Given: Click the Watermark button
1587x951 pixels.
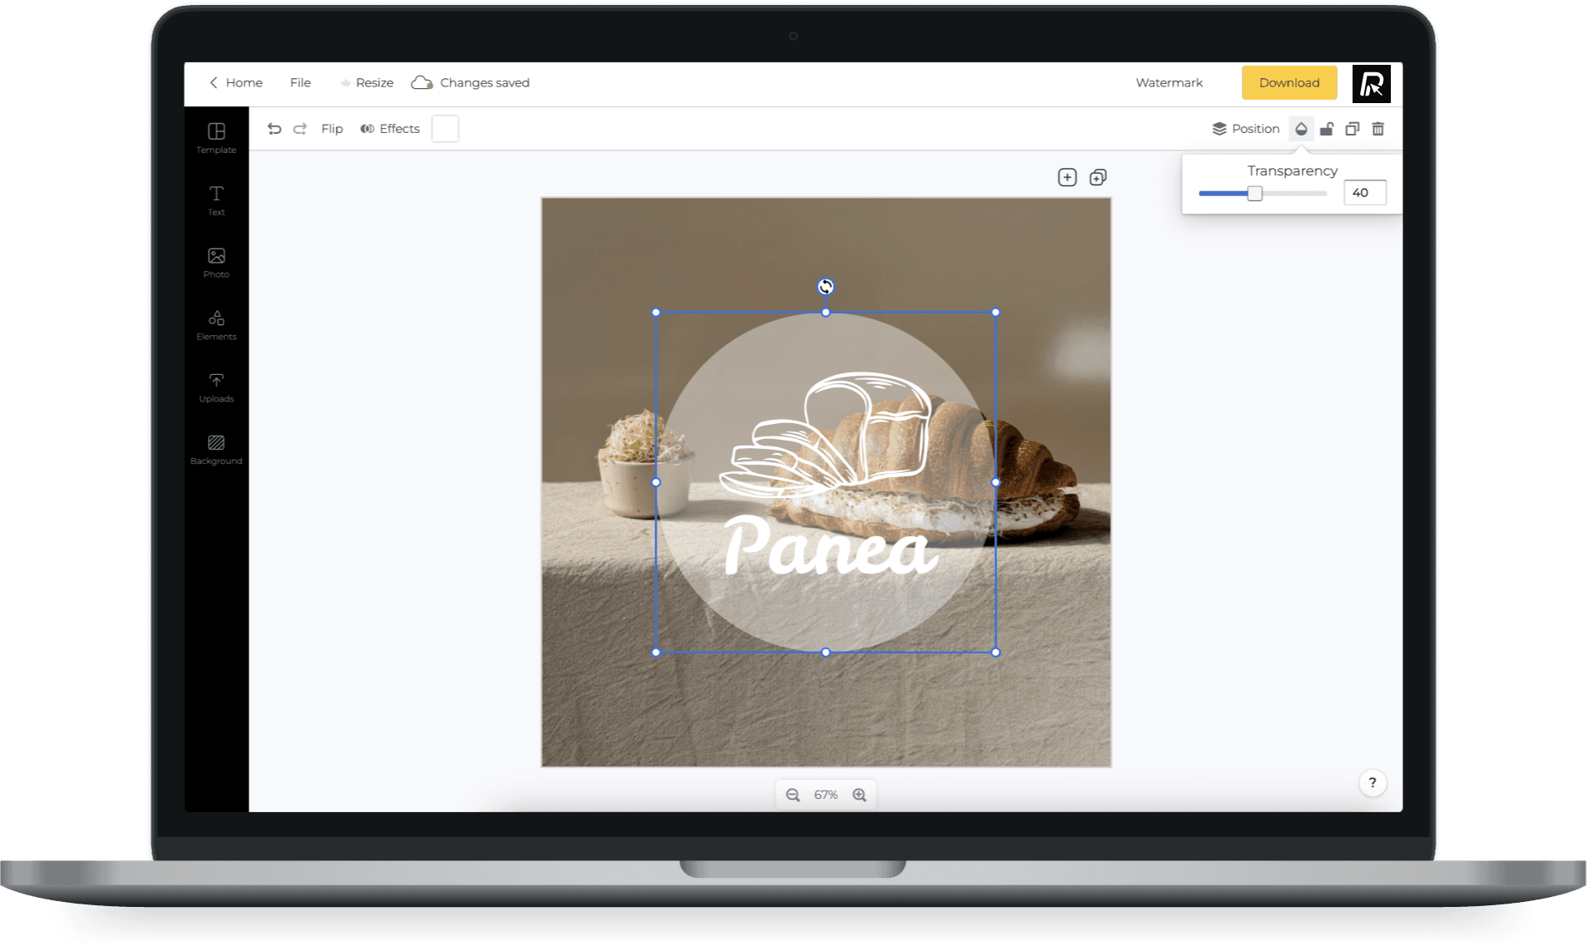Looking at the screenshot, I should (x=1169, y=82).
